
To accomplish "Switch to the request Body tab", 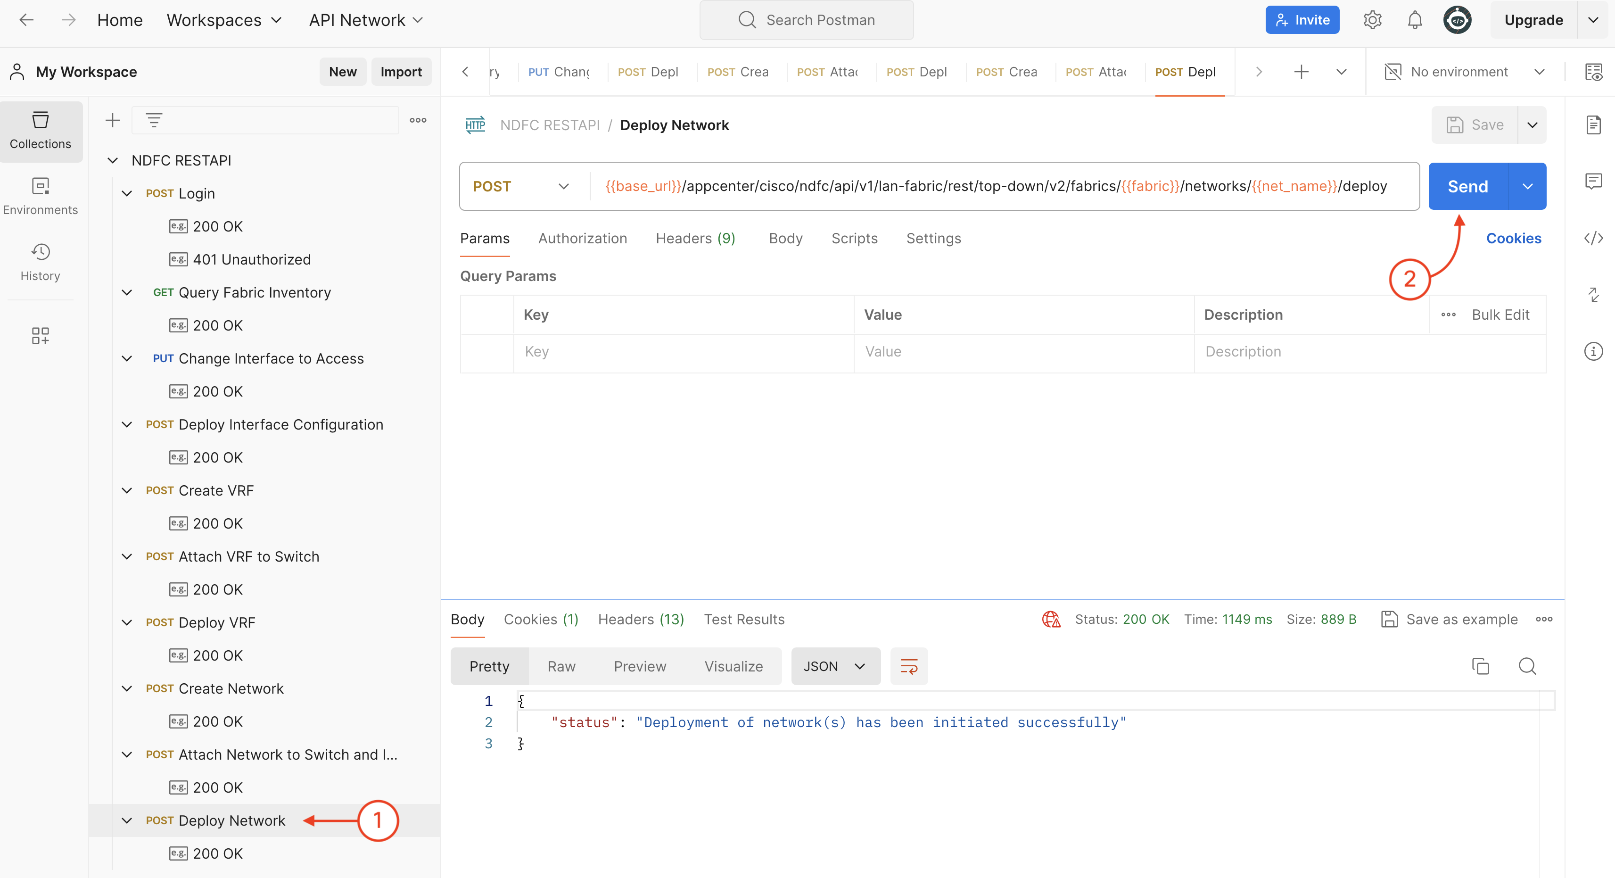I will click(785, 238).
